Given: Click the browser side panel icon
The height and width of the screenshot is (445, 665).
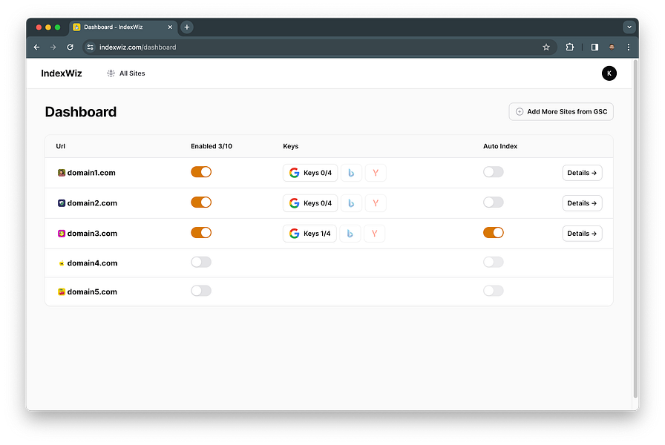Looking at the screenshot, I should point(594,47).
